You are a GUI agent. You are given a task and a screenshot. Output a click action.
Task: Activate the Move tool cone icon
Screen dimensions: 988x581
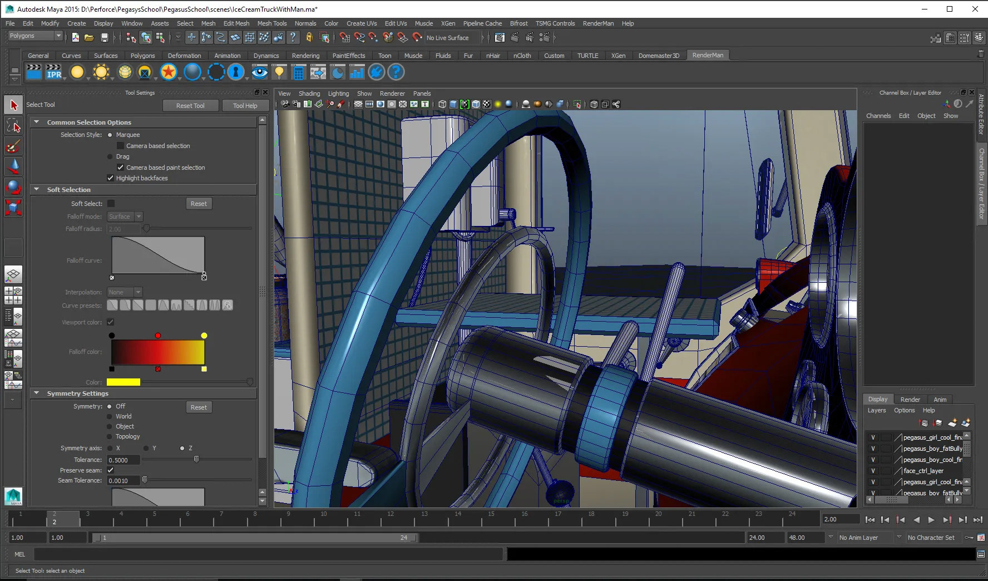pyautogui.click(x=13, y=167)
